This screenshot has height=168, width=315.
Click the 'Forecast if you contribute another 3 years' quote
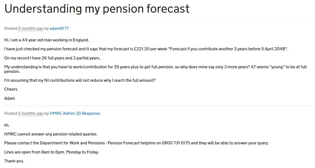202,49
